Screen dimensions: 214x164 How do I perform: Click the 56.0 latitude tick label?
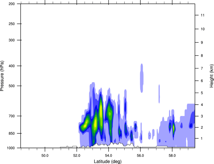[140, 156]
